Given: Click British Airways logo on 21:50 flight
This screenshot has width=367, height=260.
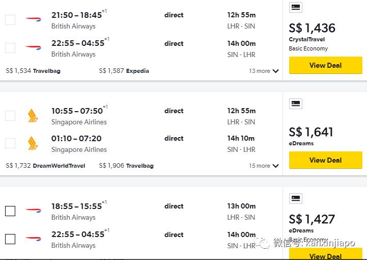Looking at the screenshot, I should pyautogui.click(x=33, y=20).
